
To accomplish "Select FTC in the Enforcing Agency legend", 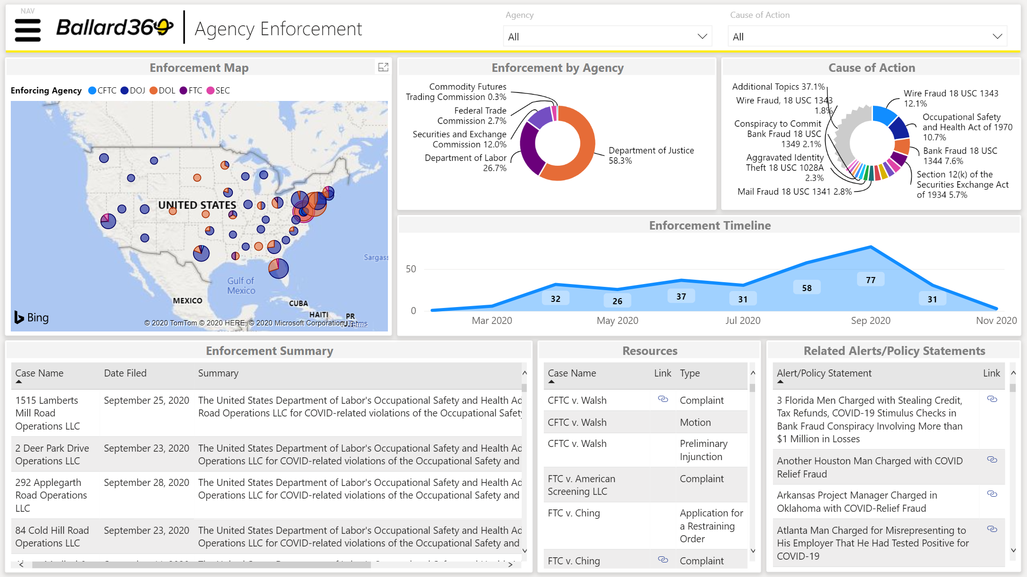I will 191,91.
